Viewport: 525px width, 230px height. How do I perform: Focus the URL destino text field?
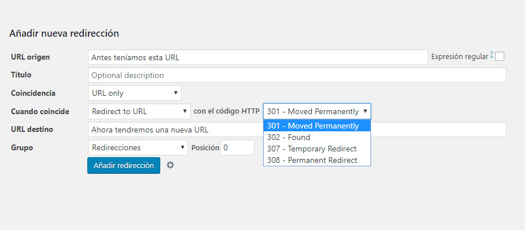tap(297, 130)
